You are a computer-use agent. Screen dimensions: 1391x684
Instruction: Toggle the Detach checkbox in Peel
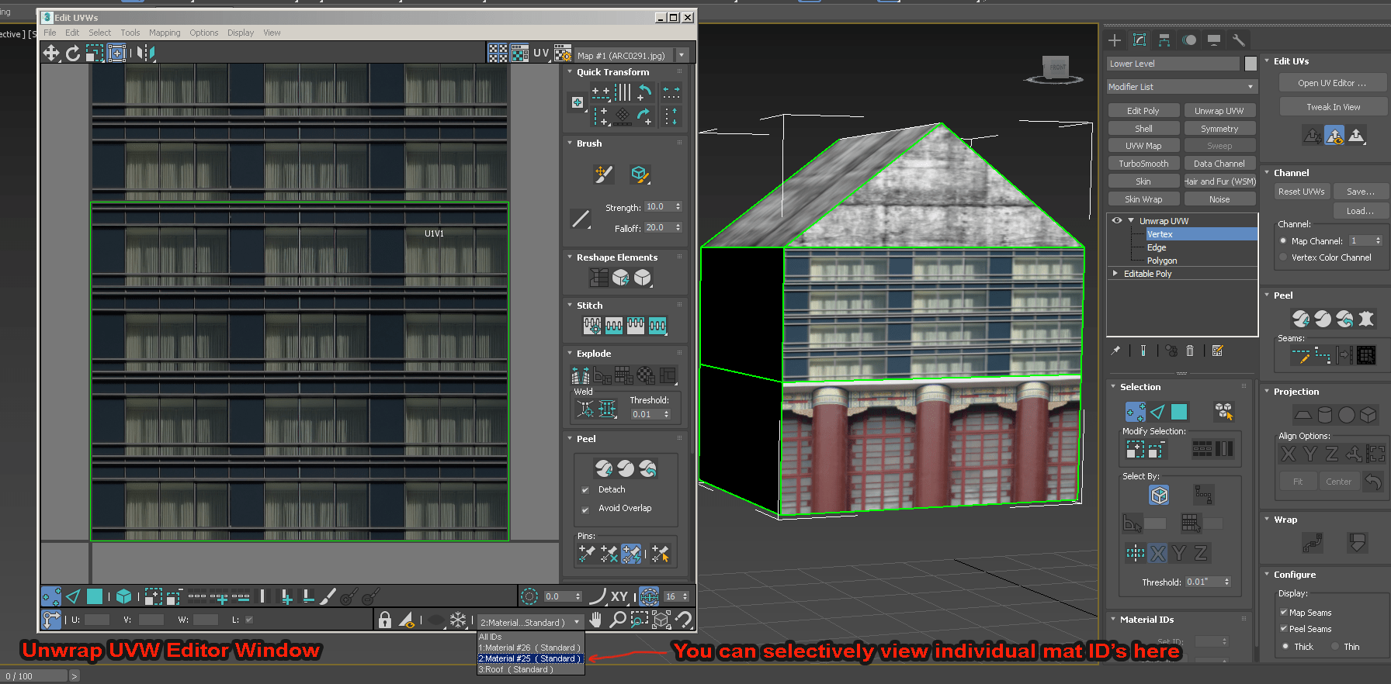click(585, 490)
